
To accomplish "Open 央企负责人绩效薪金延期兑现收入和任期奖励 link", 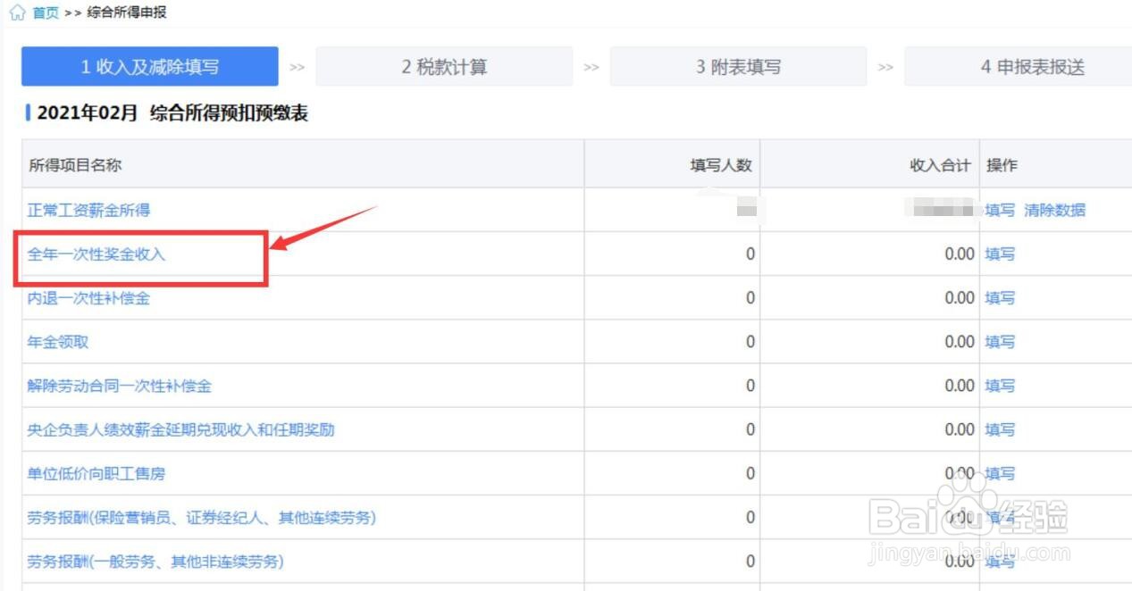I will (180, 429).
